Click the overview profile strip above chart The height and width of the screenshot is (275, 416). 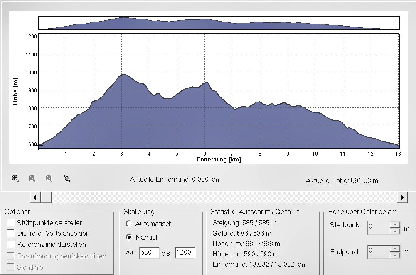pos(219,23)
